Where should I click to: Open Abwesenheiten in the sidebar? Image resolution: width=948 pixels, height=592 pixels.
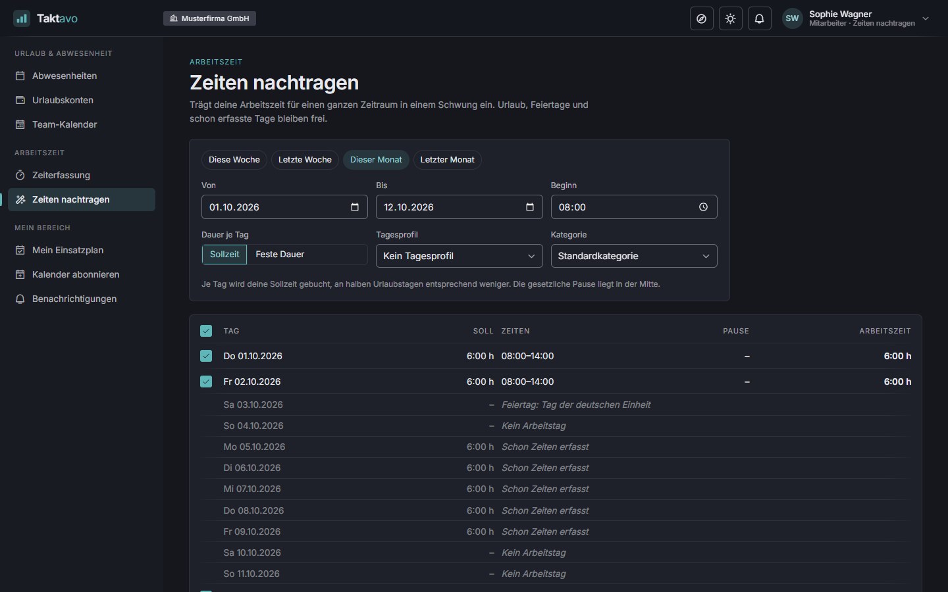(82, 76)
